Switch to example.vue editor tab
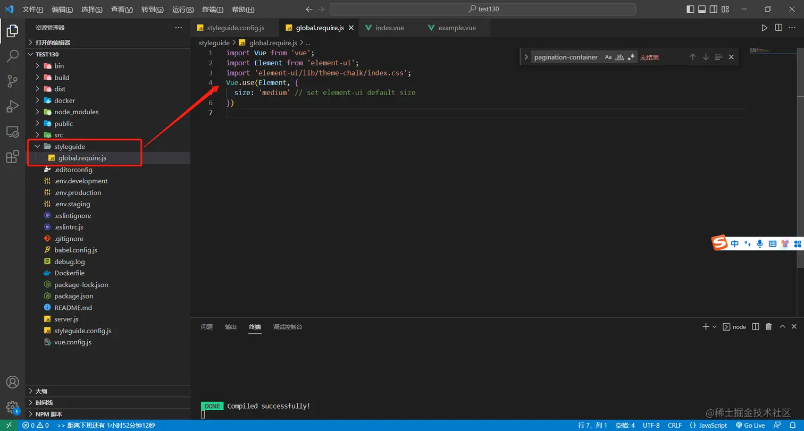Image resolution: width=804 pixels, height=431 pixels. click(457, 28)
